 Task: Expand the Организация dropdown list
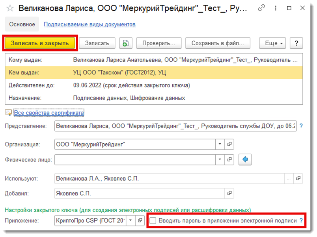coord(220,144)
